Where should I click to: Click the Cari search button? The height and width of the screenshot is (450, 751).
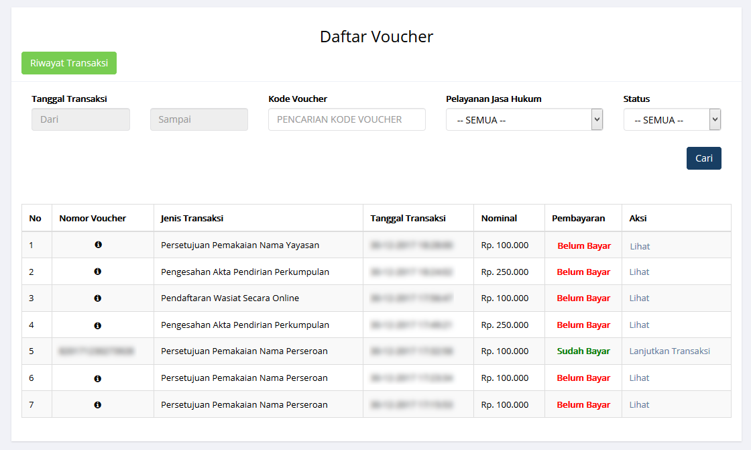coord(703,158)
